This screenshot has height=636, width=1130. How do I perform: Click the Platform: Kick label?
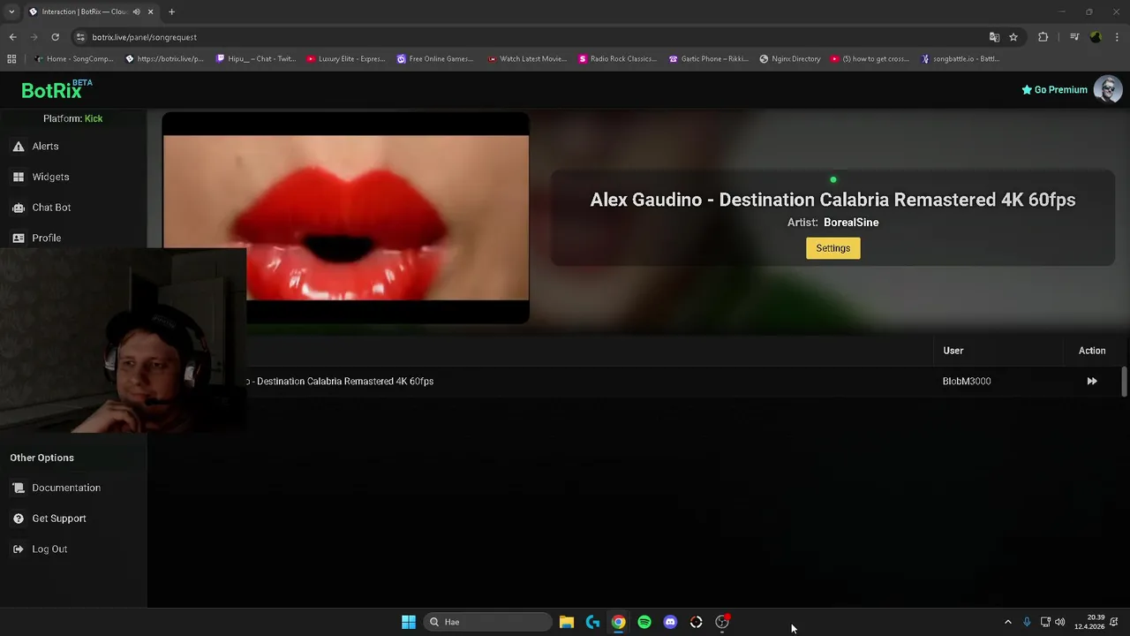click(x=72, y=118)
